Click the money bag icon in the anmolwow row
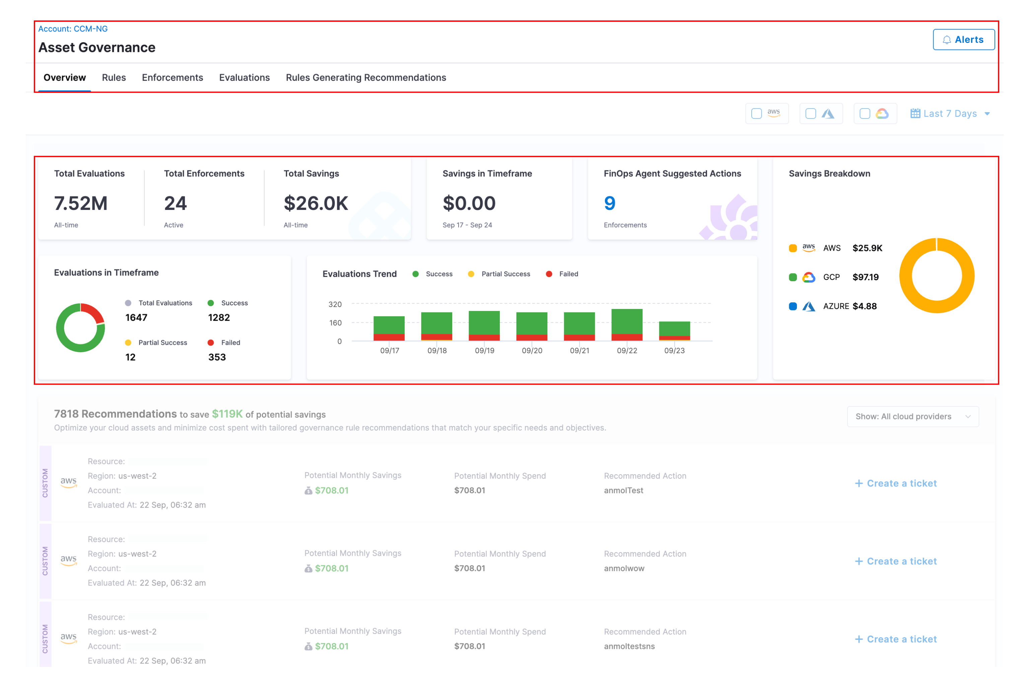 308,568
